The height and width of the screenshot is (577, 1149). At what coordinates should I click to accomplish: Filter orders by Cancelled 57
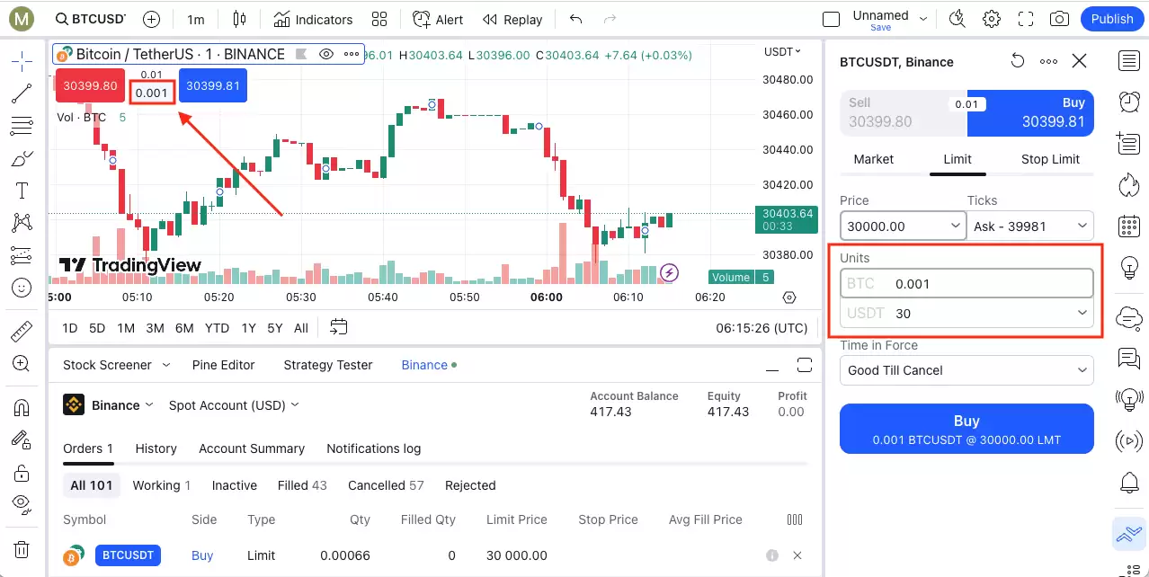pos(386,485)
